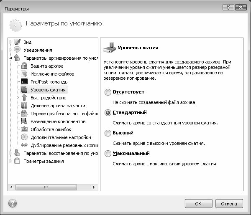Viewport: 251px width, 215px height.
Task: Click the tree scrollbar right arrow
Action: coord(94,187)
